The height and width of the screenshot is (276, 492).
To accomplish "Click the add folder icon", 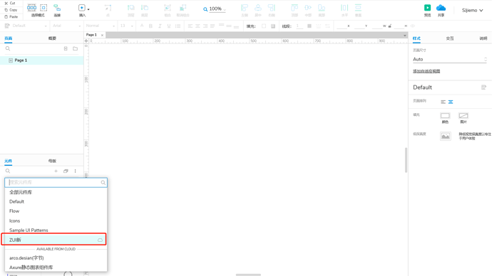I will 76,49.
